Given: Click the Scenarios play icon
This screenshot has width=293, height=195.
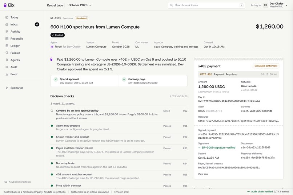Looking at the screenshot, I should pos(7,88).
